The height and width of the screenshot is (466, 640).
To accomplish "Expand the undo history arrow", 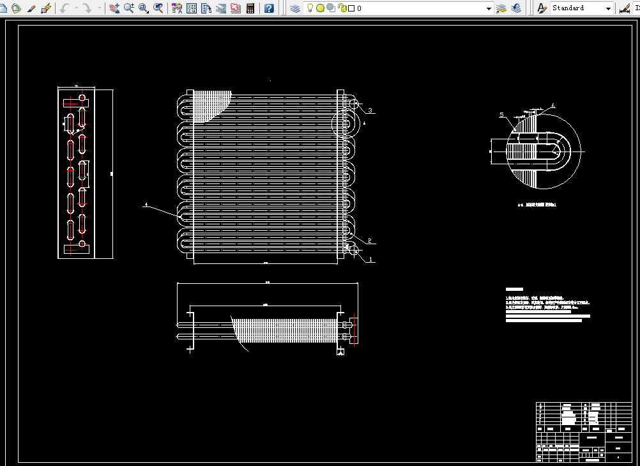I will tap(76, 8).
